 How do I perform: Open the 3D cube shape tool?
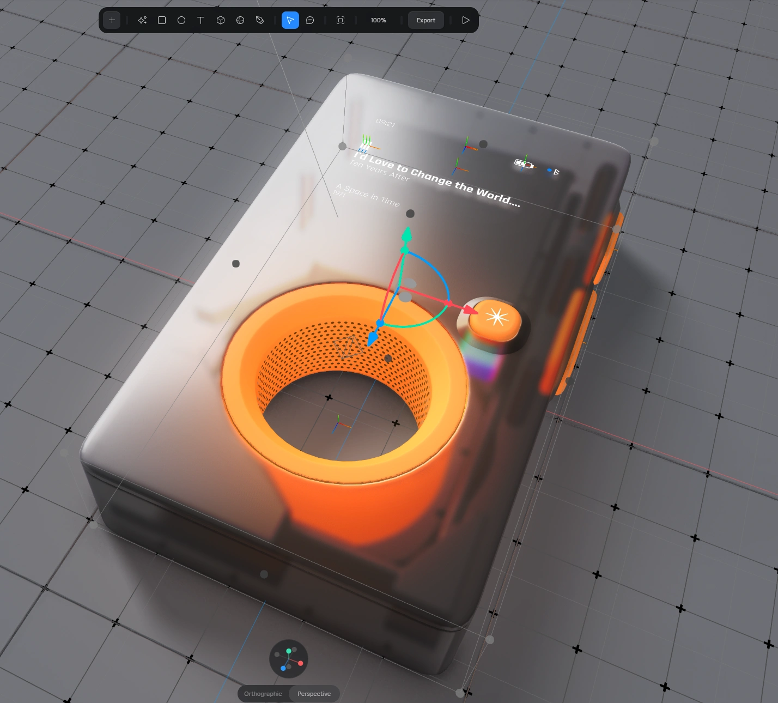pos(220,20)
